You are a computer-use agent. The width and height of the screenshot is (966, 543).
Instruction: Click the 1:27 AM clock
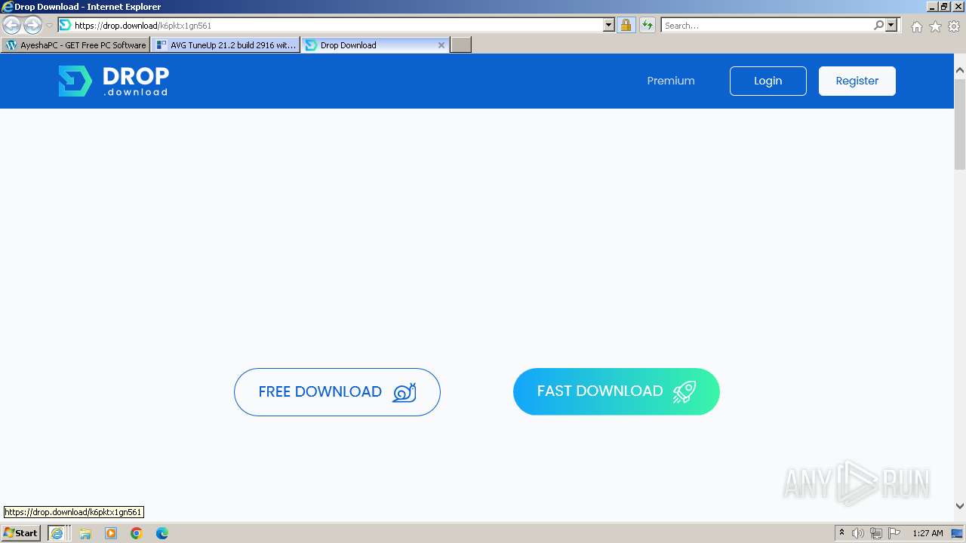click(x=928, y=533)
